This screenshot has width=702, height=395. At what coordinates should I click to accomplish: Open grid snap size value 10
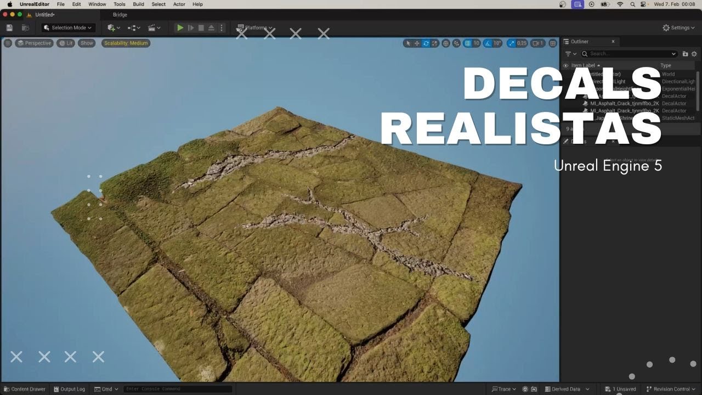[476, 43]
